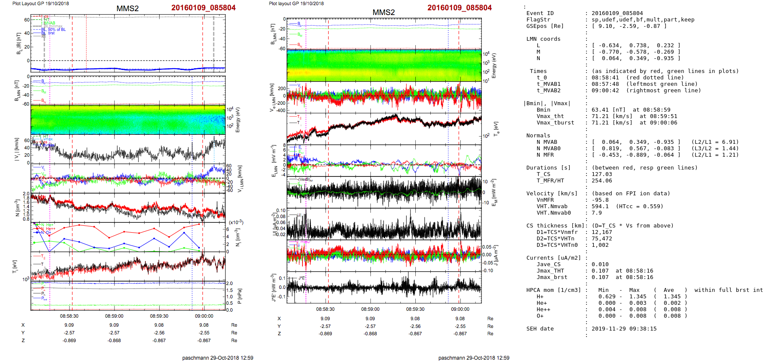Screen dimensions: 774x361
Task: Click the energy spectrogram in the right plot
Action: click(x=384, y=65)
